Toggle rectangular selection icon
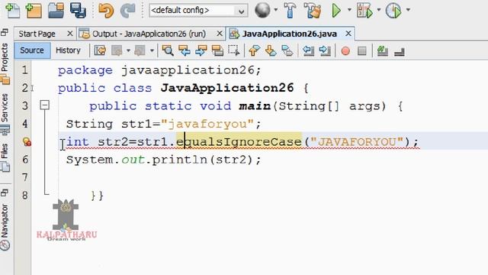Image resolution: width=488 pixels, height=275 pixels. click(x=234, y=50)
